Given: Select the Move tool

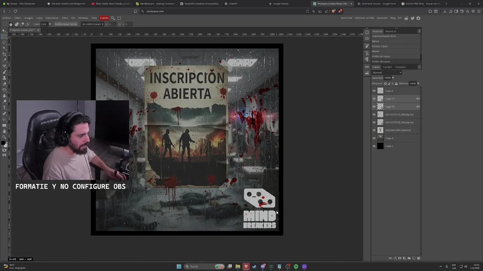Looking at the screenshot, I should point(5,30).
